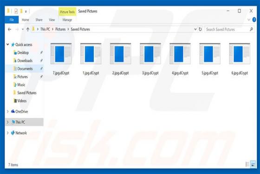The image size is (260, 174).
Task: Switch to large thumbnails view icon
Action: tap(253, 164)
